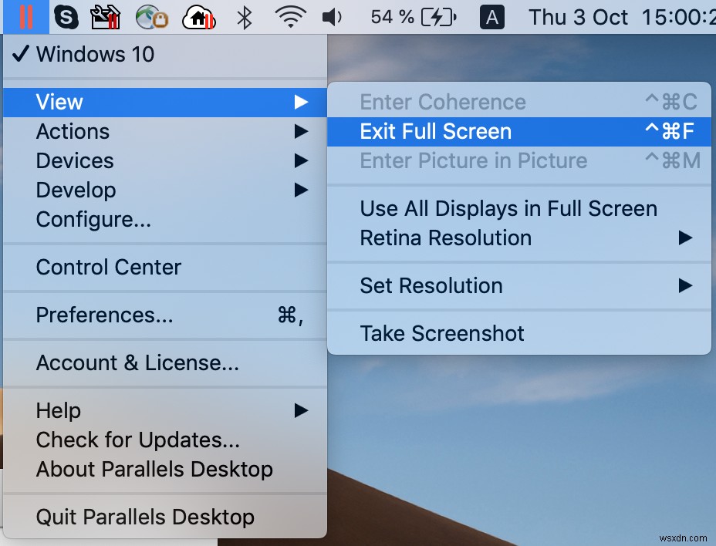Select Exit Full Screen

(435, 131)
